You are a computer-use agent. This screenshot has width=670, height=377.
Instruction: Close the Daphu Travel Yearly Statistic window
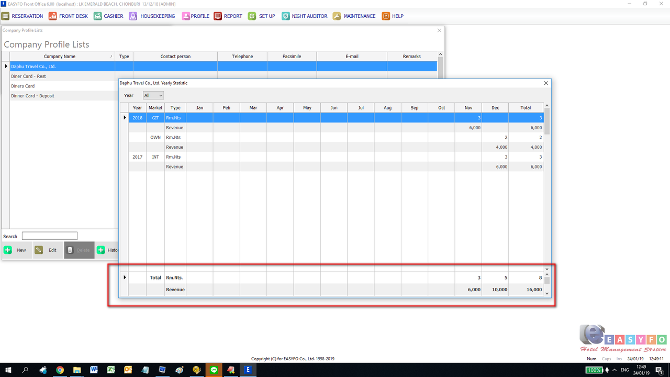point(546,83)
